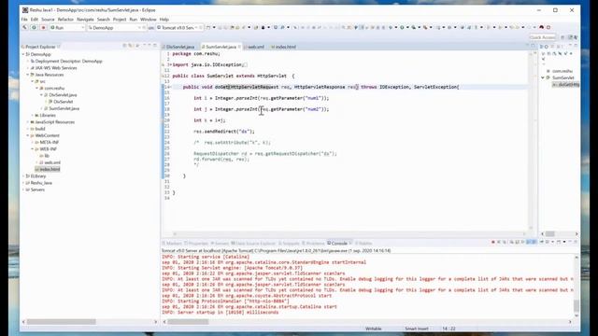Click the hammer Build icon in launch bar
The height and width of the screenshot is (336, 598).
[x=25, y=28]
